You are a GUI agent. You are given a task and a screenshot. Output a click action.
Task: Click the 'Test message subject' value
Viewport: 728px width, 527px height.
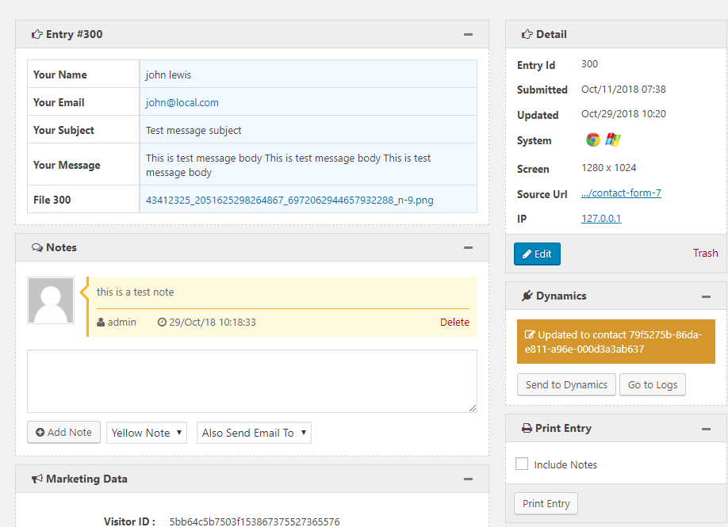pyautogui.click(x=193, y=130)
